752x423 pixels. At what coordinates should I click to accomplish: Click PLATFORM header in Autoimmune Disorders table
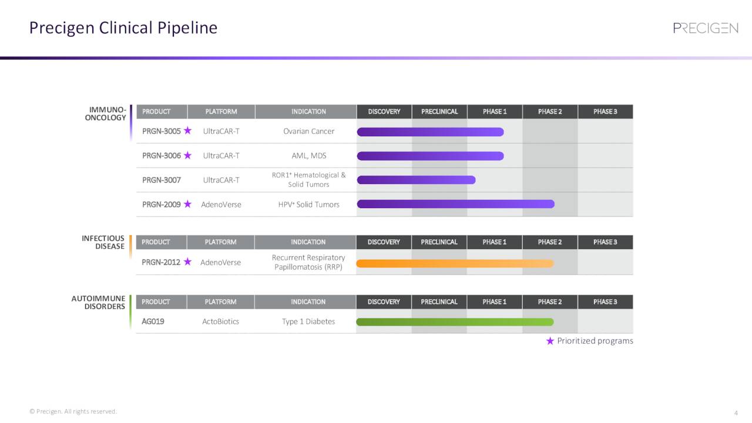(x=221, y=302)
